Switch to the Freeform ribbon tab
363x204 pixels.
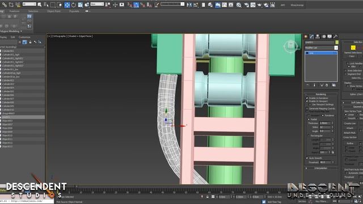[14, 11]
